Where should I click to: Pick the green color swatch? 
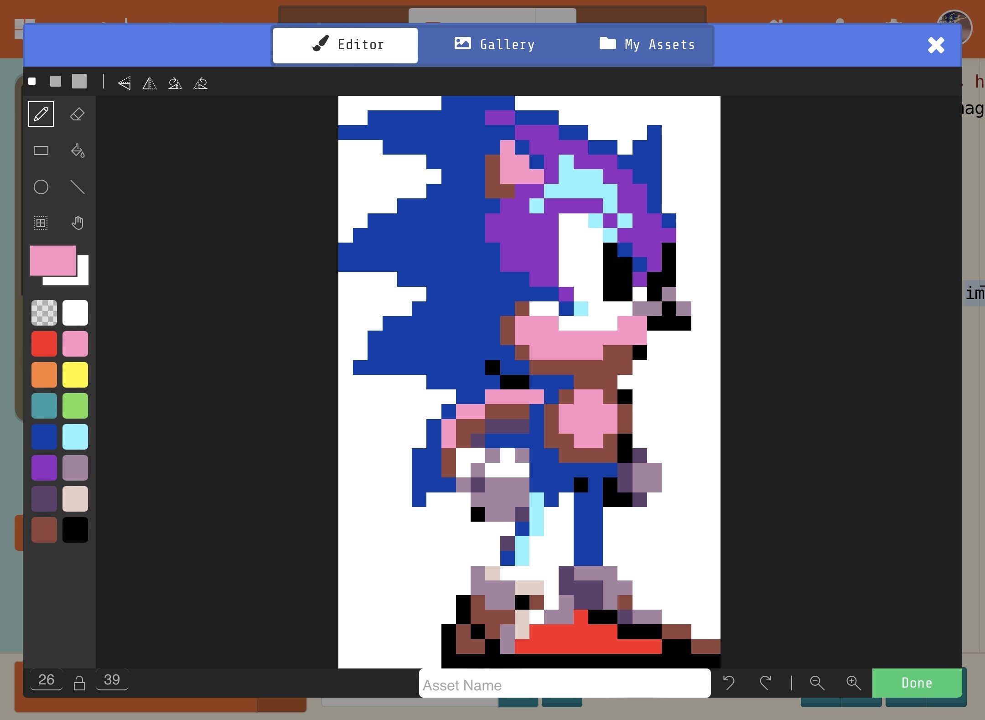(75, 406)
